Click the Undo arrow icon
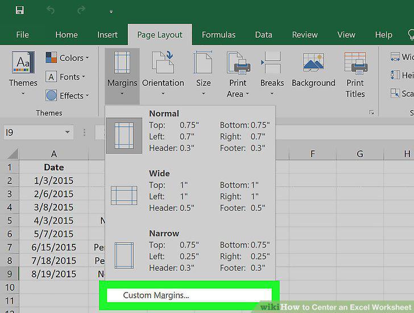Image resolution: width=414 pixels, height=313 pixels. click(51, 10)
